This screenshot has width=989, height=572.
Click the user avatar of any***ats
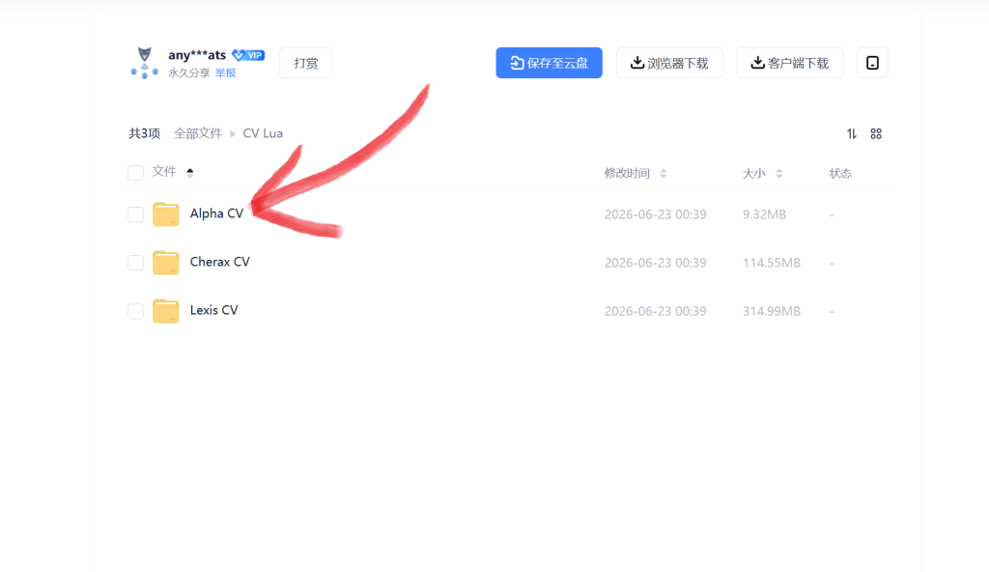145,63
